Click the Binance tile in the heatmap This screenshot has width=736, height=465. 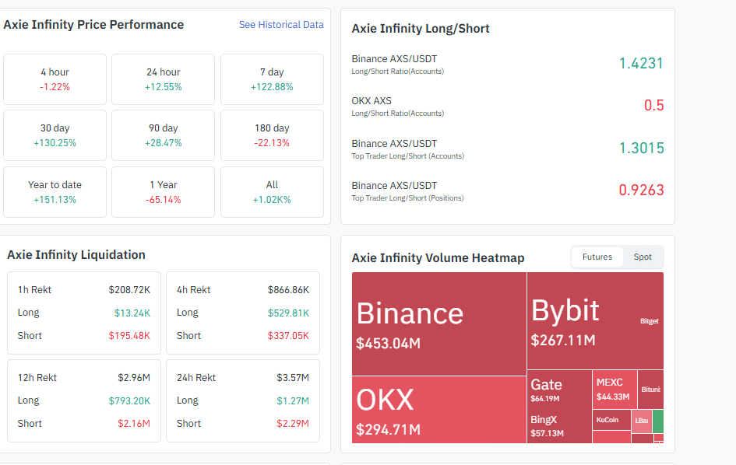(x=438, y=323)
